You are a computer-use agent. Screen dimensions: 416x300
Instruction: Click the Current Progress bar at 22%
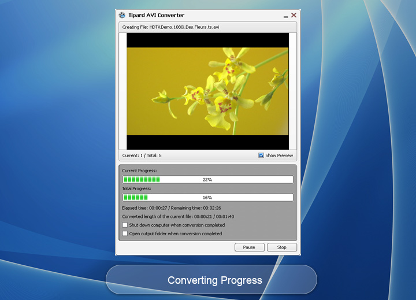point(208,179)
